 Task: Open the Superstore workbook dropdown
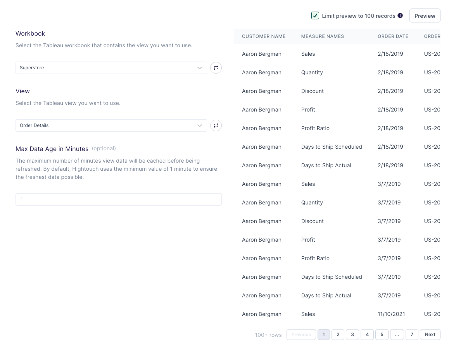pos(111,68)
